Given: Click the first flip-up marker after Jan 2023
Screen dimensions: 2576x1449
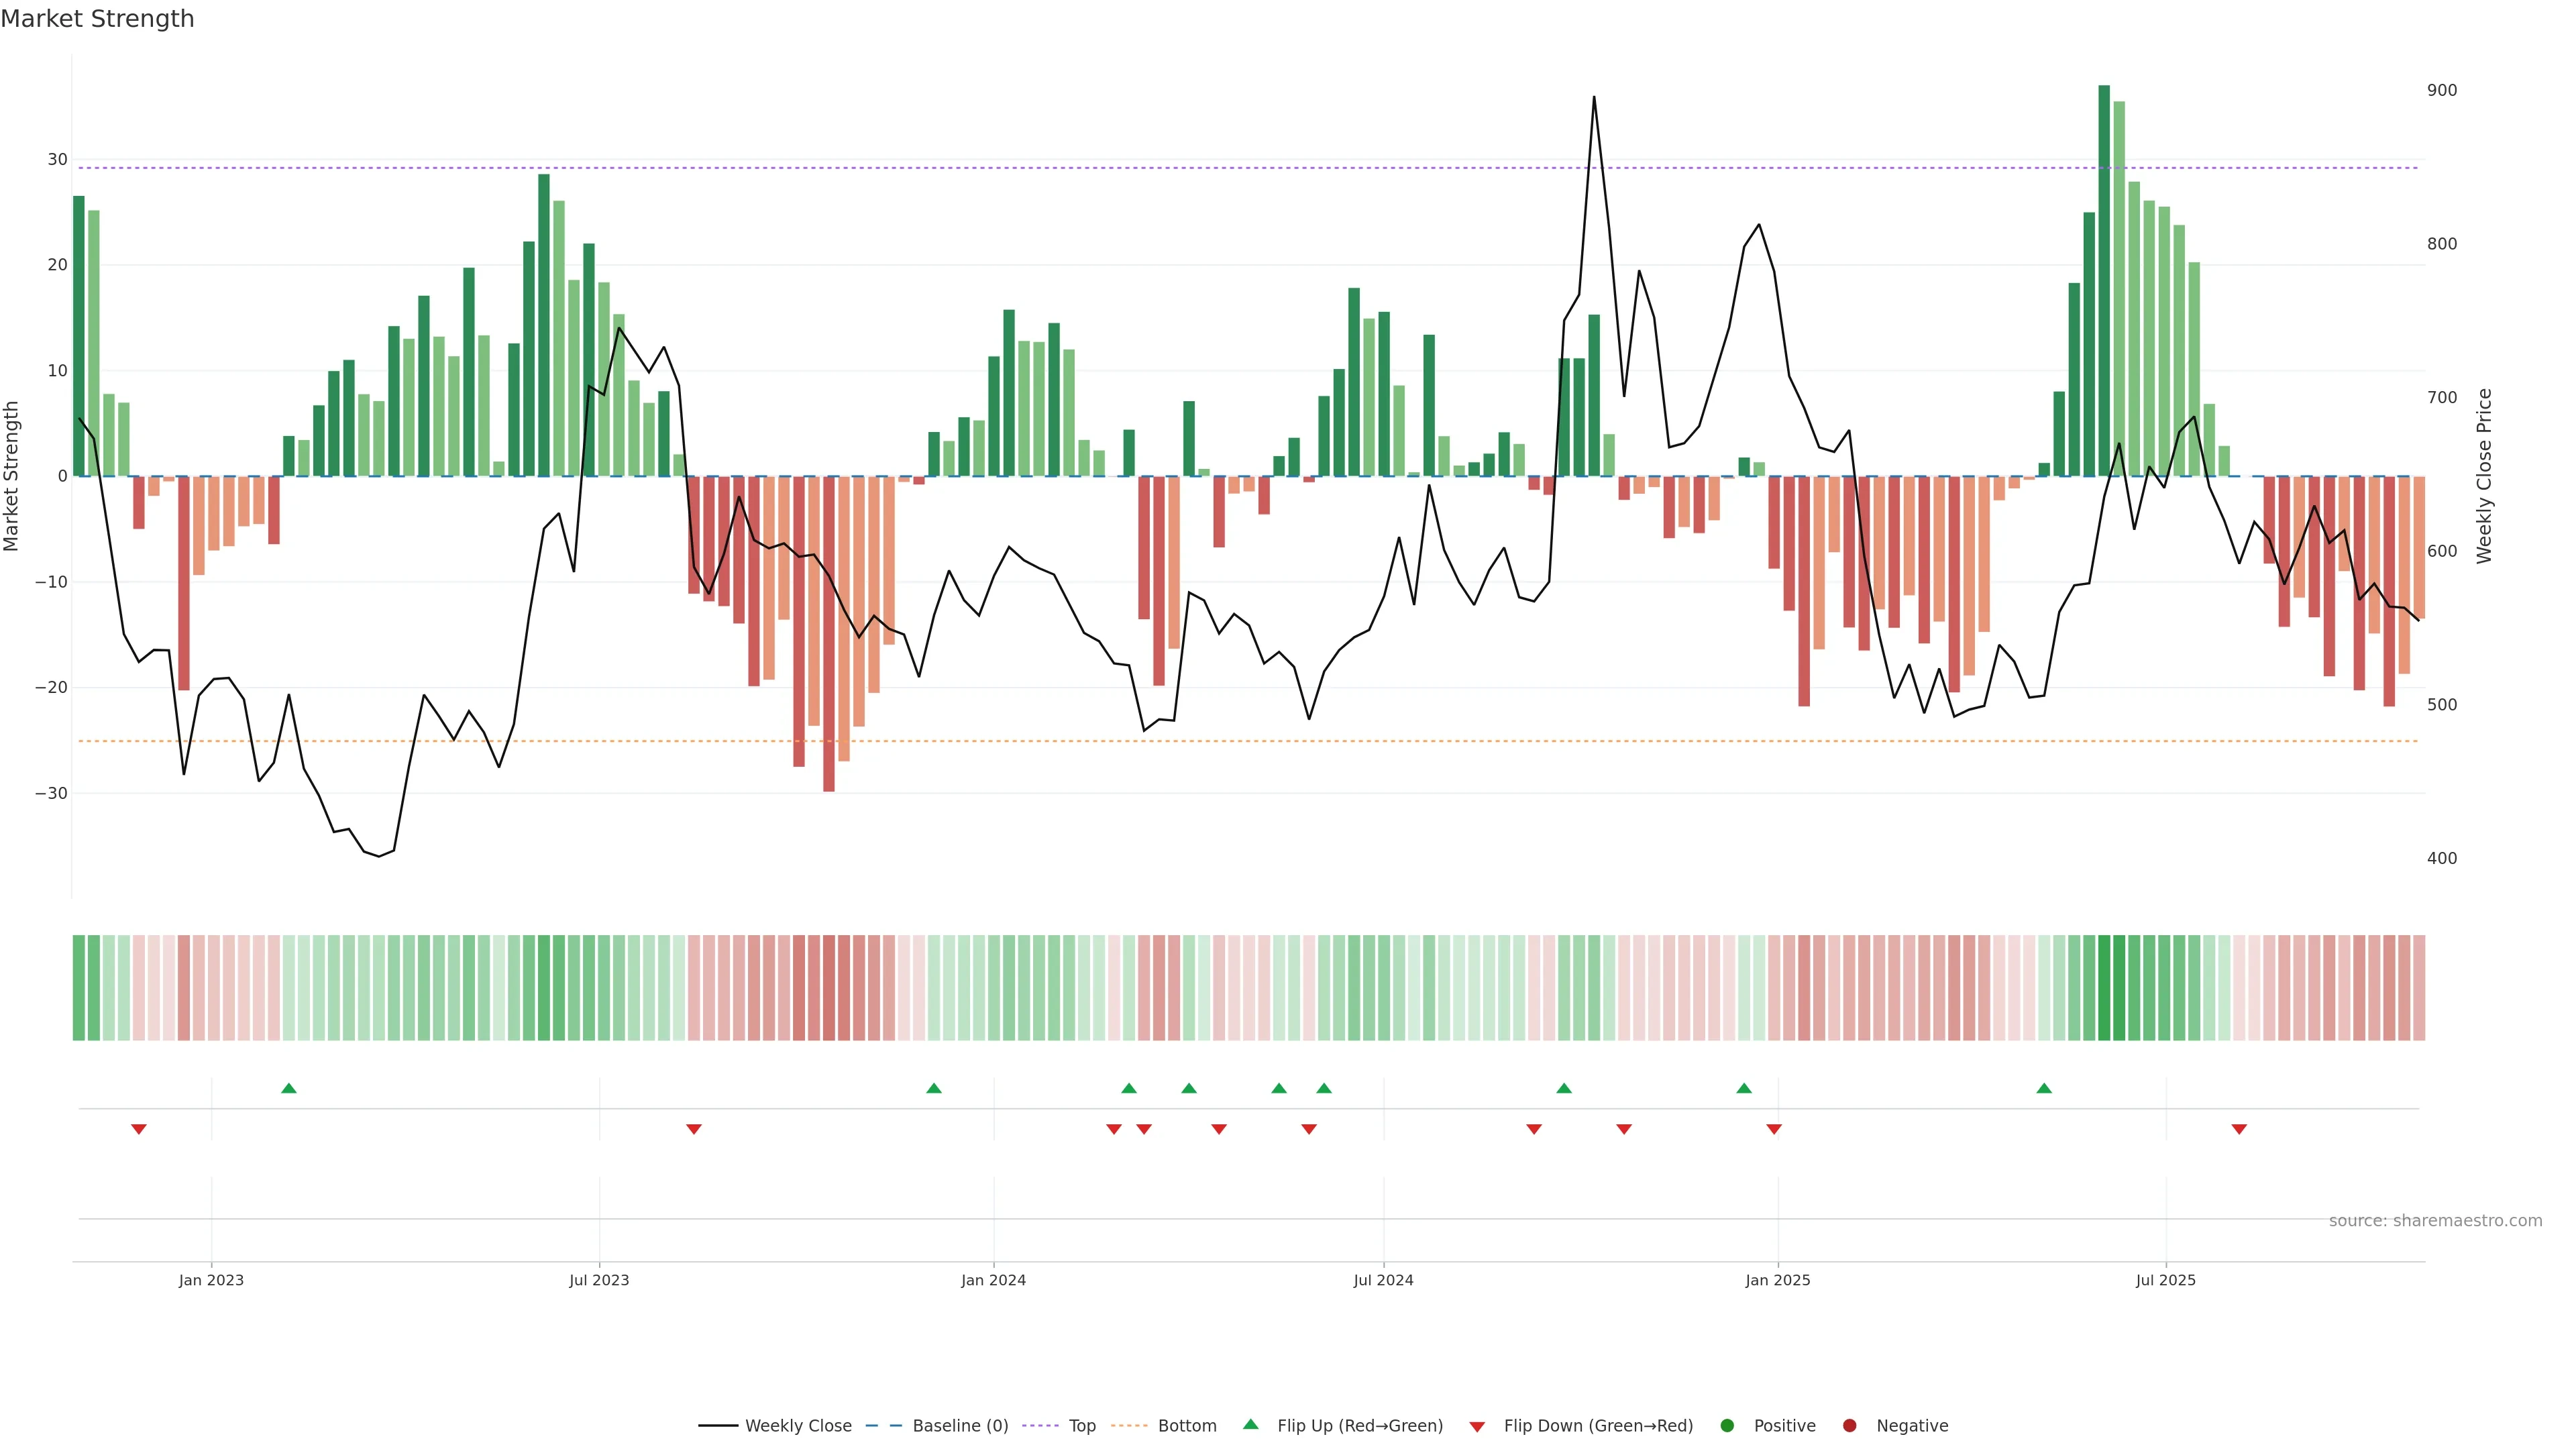Looking at the screenshot, I should 289,1088.
